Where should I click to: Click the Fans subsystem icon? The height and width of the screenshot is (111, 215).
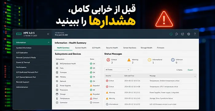pos(57,68)
